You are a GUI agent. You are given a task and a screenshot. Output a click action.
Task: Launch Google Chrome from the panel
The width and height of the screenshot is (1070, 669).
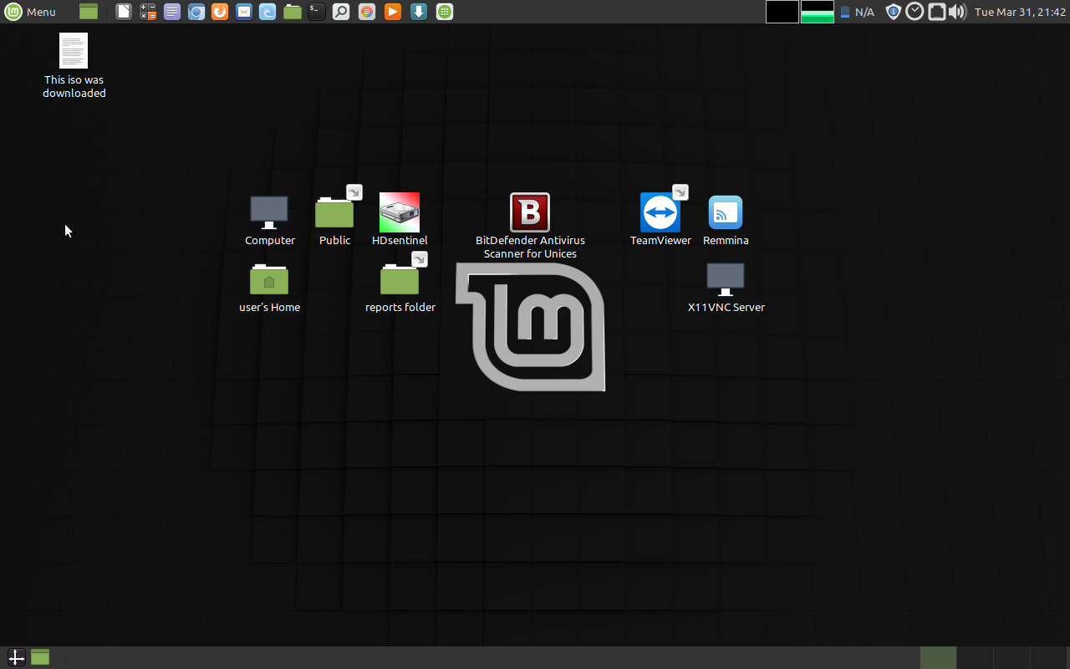tap(367, 12)
